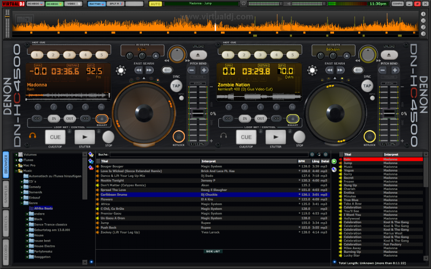
Task: Fast search forward on the left deck
Action: coord(149,70)
